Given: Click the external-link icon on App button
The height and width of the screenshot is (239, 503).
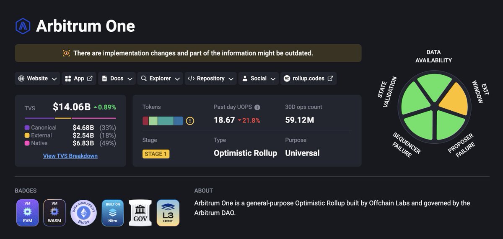Looking at the screenshot, I should [90, 79].
